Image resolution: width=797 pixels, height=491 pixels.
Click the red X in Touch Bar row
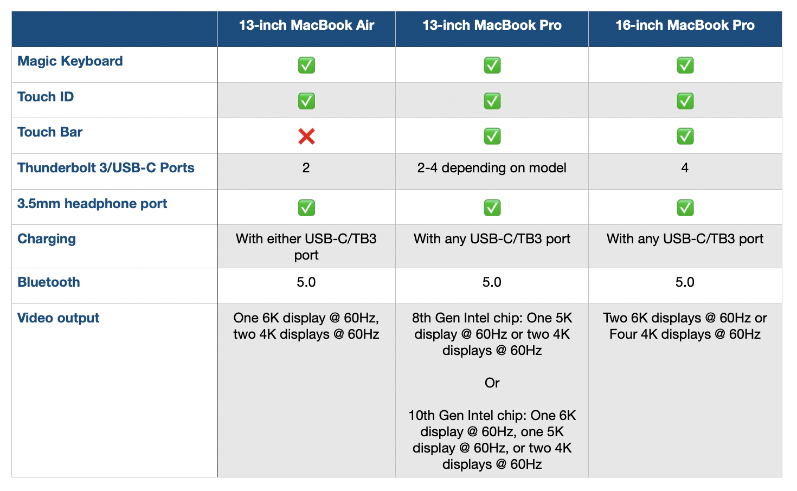306,137
